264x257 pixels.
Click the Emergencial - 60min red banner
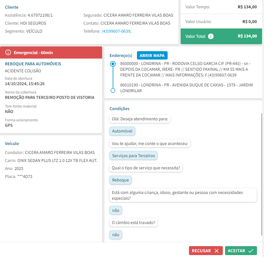point(51,52)
